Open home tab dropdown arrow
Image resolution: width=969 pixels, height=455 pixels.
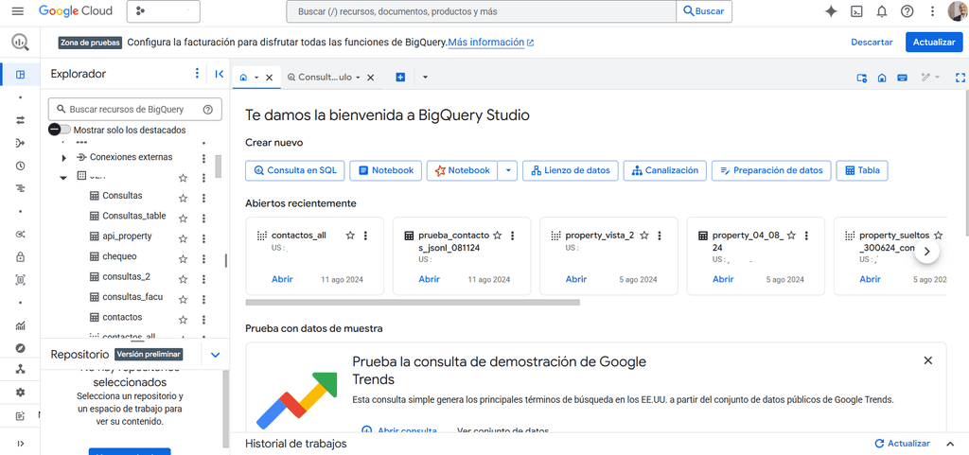255,78
